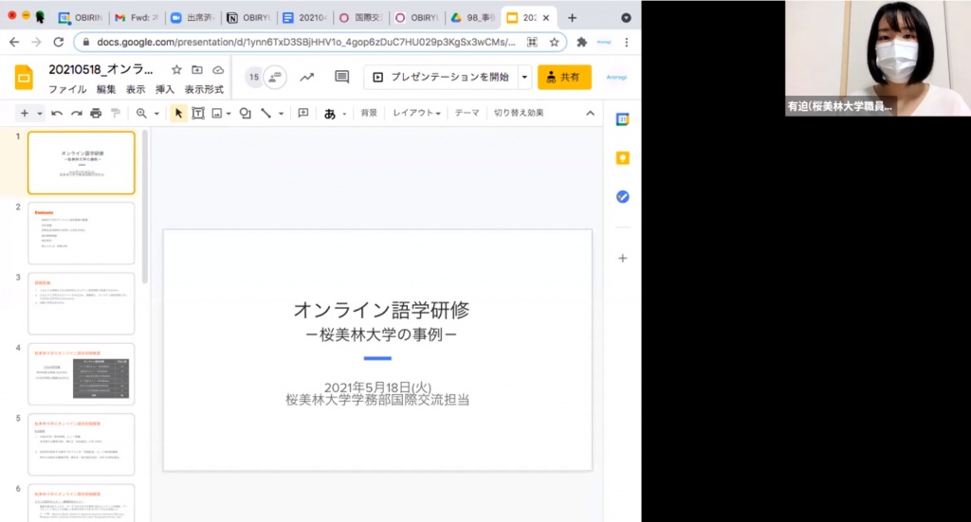Open Google Keep in side panel
Screen dimensions: 971x522
point(622,158)
